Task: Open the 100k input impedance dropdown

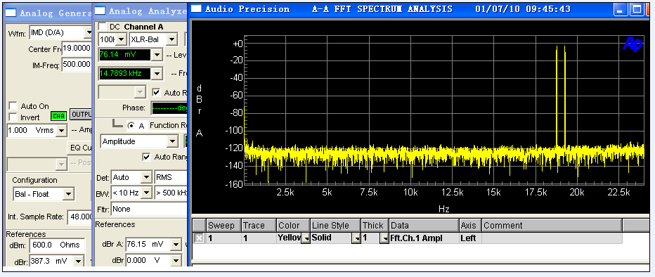Action: [x=121, y=39]
